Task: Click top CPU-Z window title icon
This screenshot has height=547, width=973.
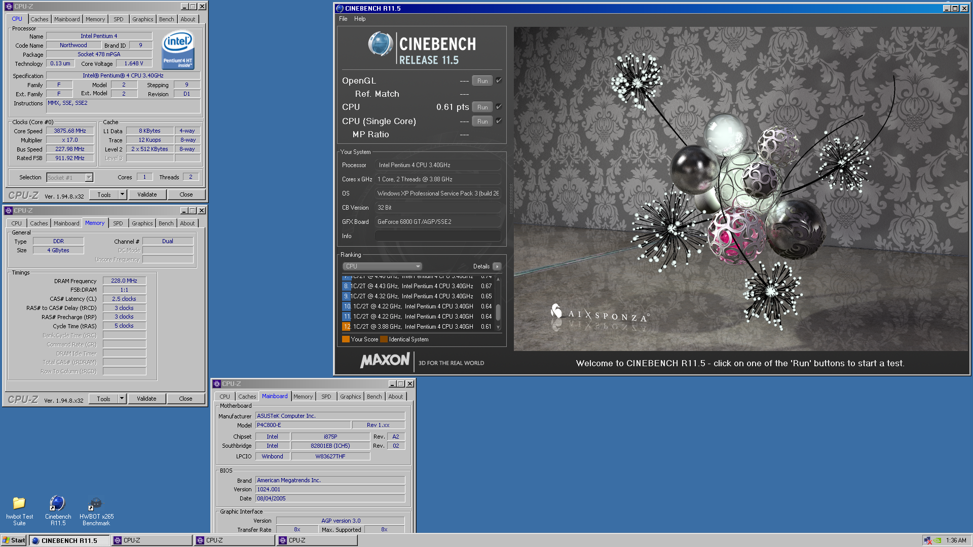Action: point(9,7)
